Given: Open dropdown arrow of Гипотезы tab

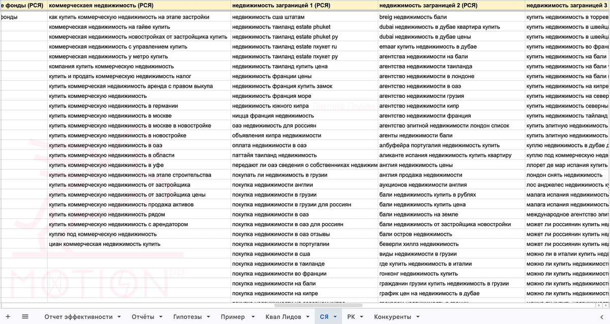Looking at the screenshot, I should tap(208, 317).
